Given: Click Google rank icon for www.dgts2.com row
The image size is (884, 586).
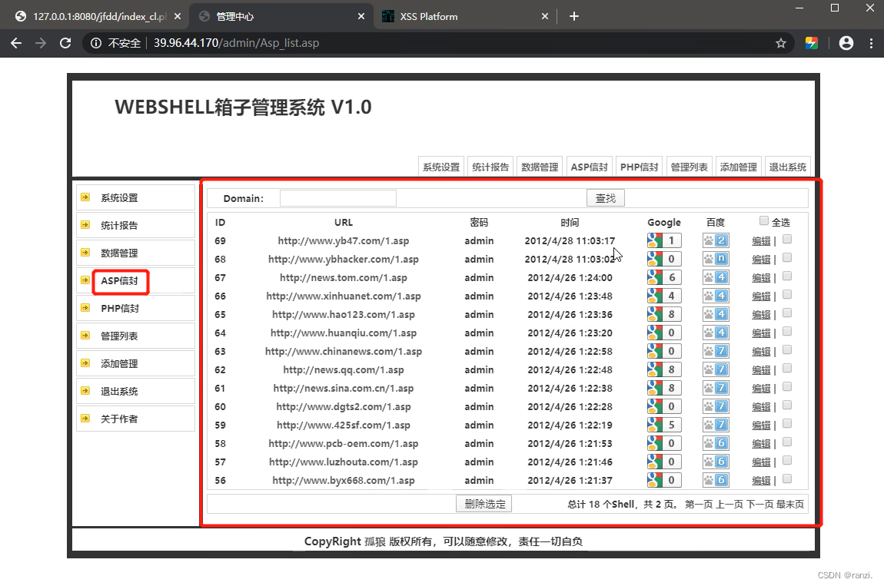Looking at the screenshot, I should (x=664, y=407).
